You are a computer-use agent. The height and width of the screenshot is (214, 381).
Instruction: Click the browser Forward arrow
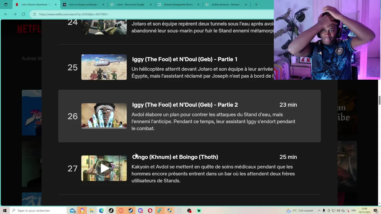click(x=15, y=14)
